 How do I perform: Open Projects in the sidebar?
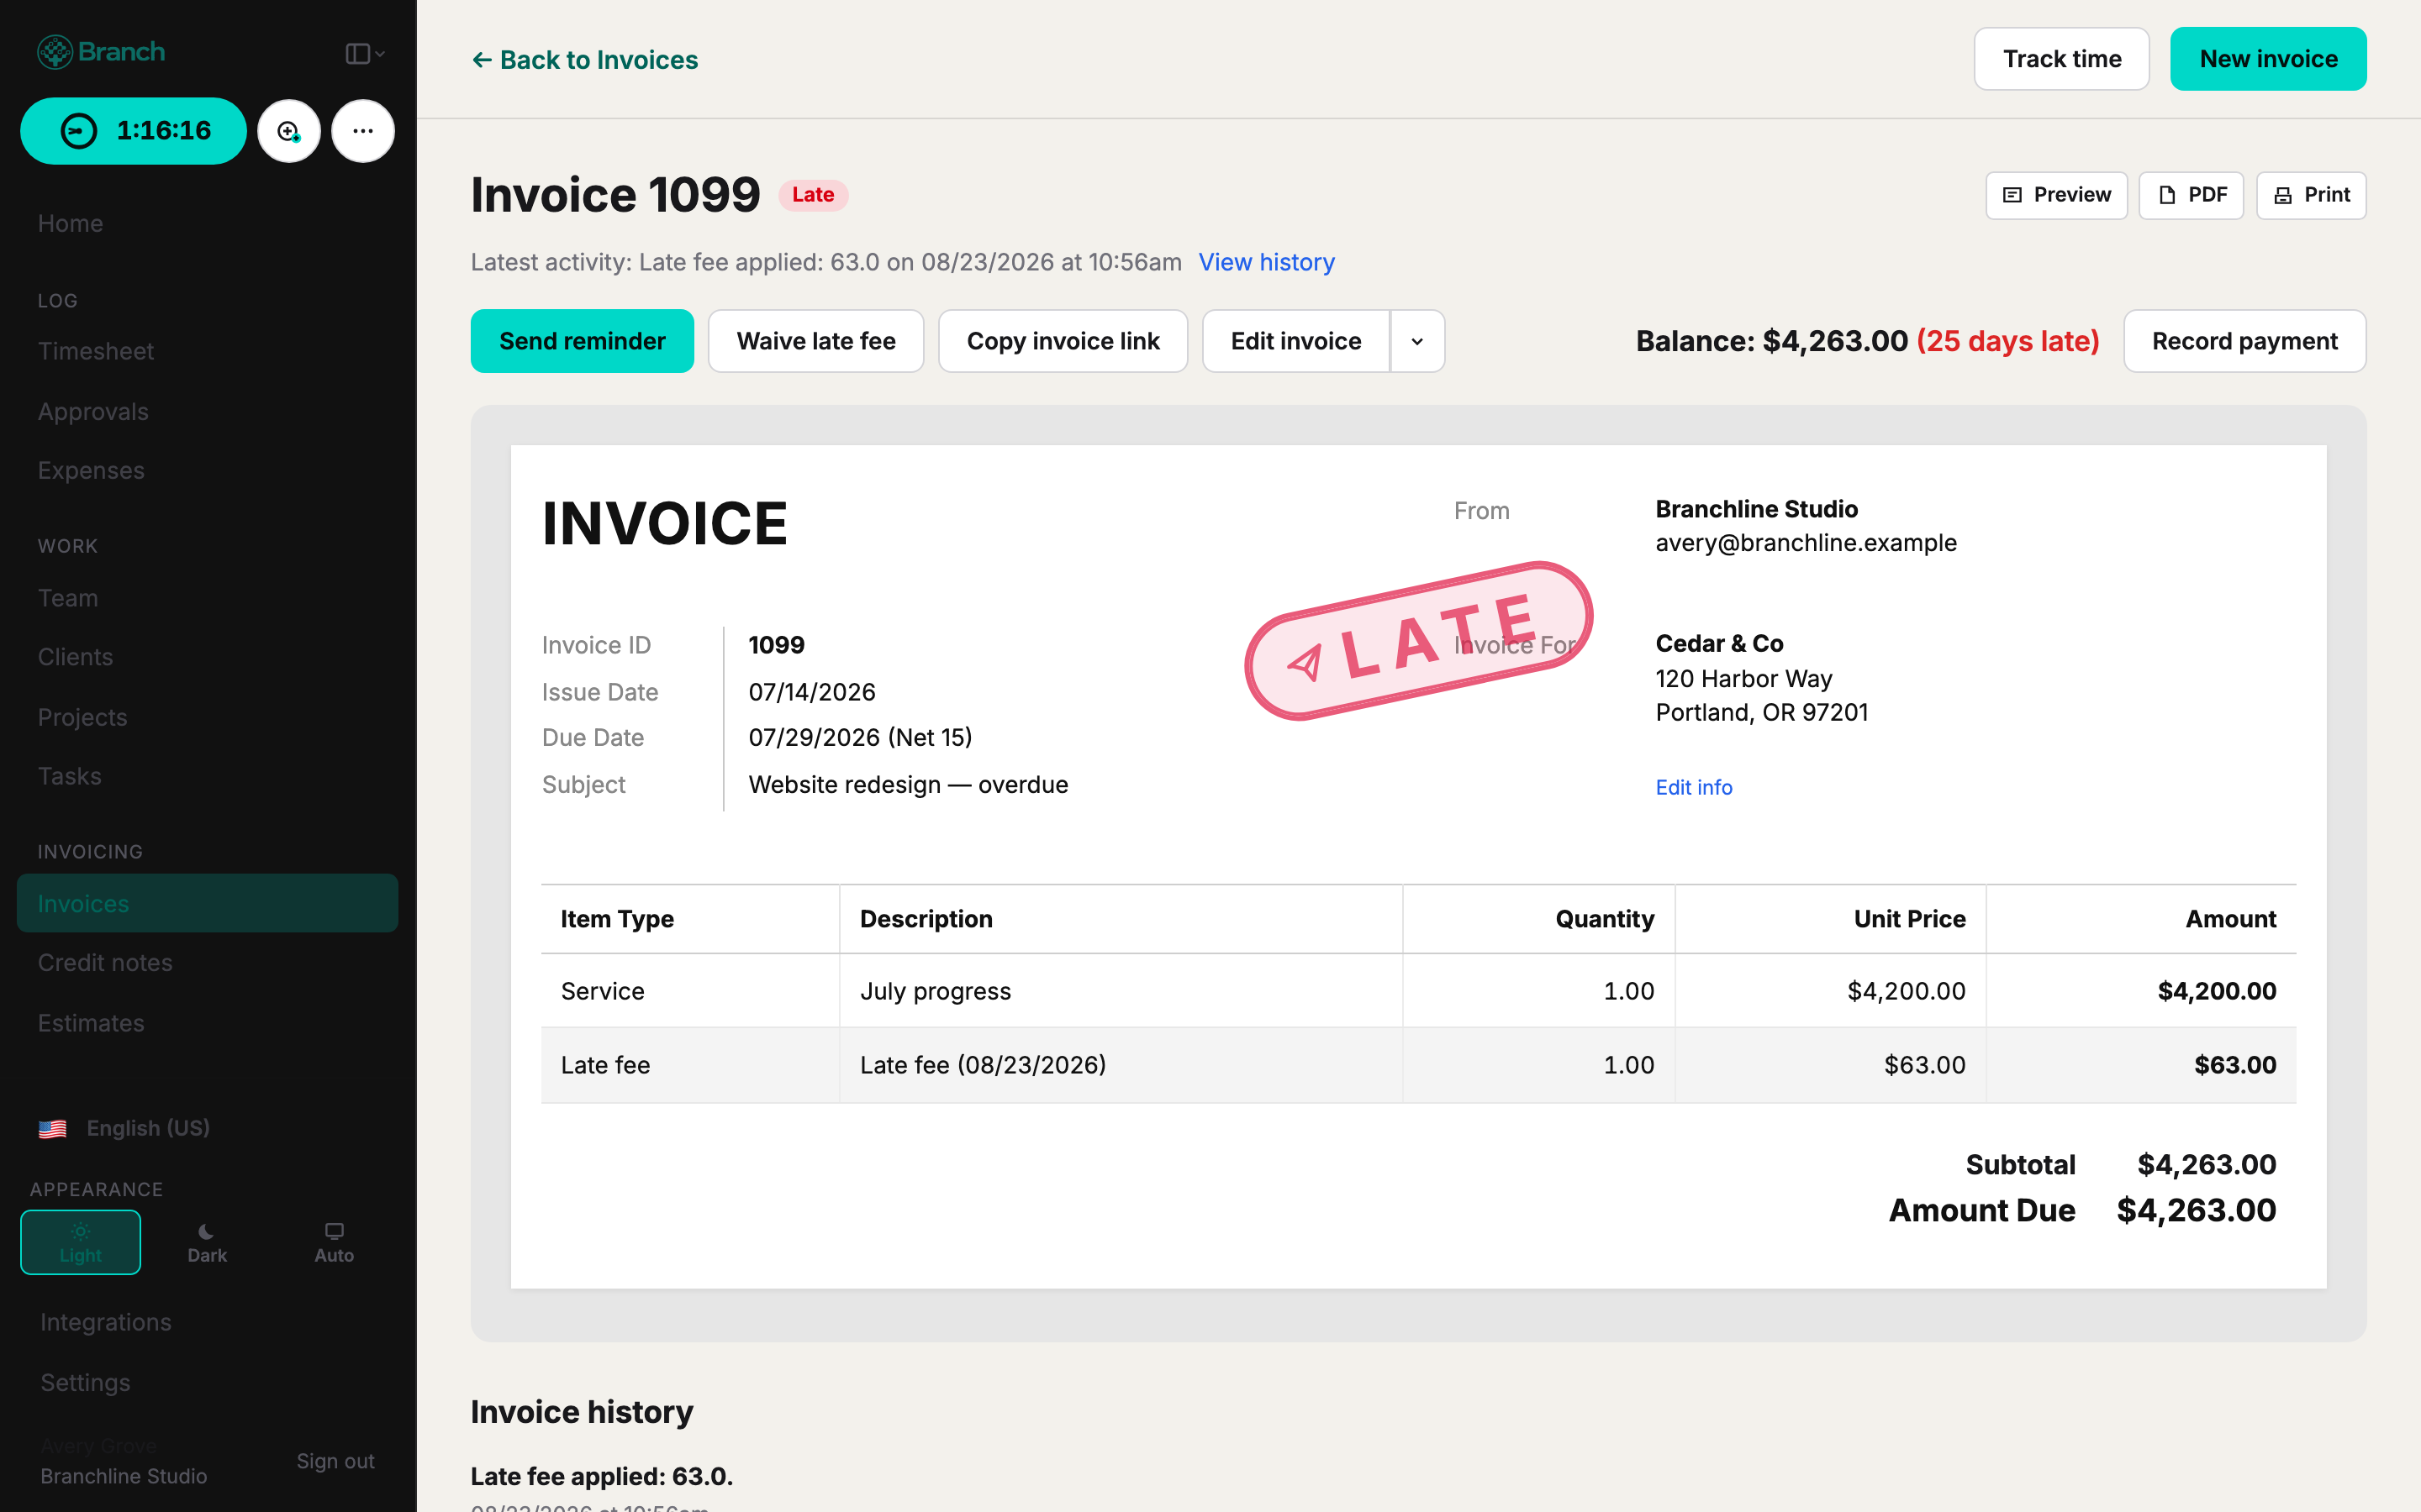tap(82, 717)
